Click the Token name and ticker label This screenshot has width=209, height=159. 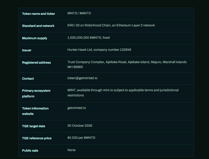click(38, 14)
